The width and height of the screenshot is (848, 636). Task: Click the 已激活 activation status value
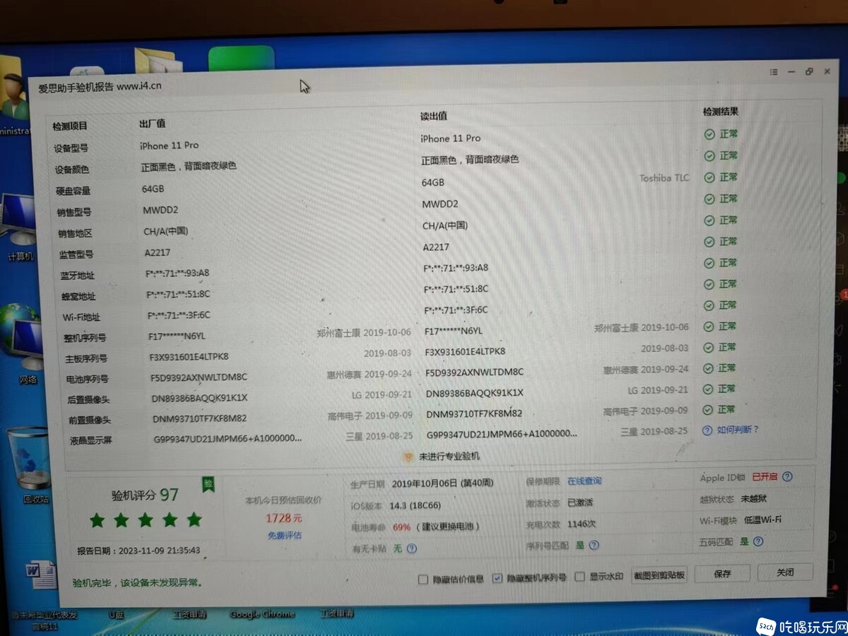(579, 502)
